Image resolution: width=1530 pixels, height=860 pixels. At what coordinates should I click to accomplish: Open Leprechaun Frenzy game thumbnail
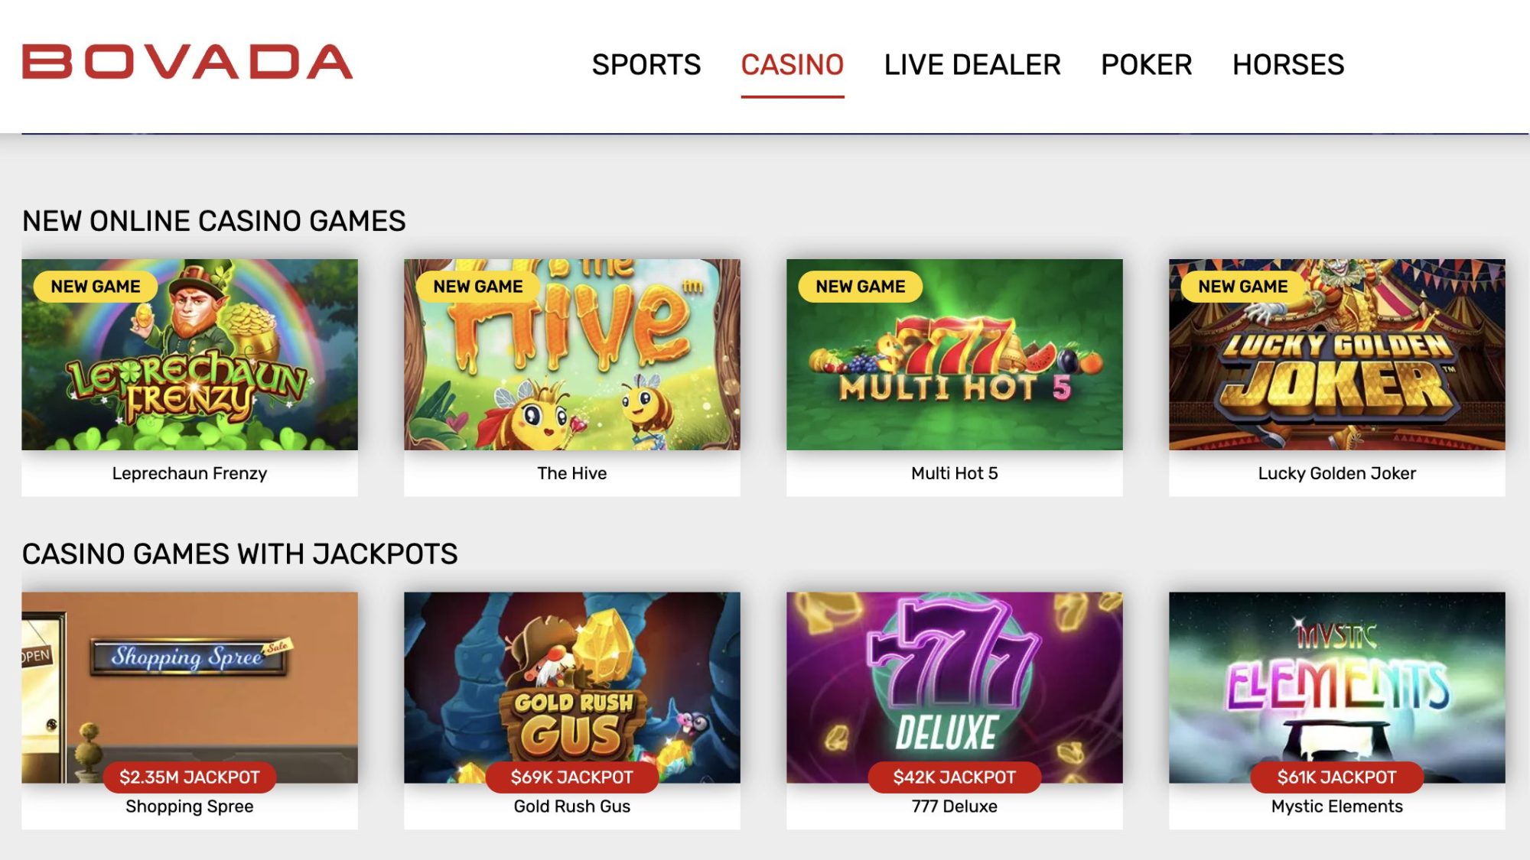pos(190,355)
